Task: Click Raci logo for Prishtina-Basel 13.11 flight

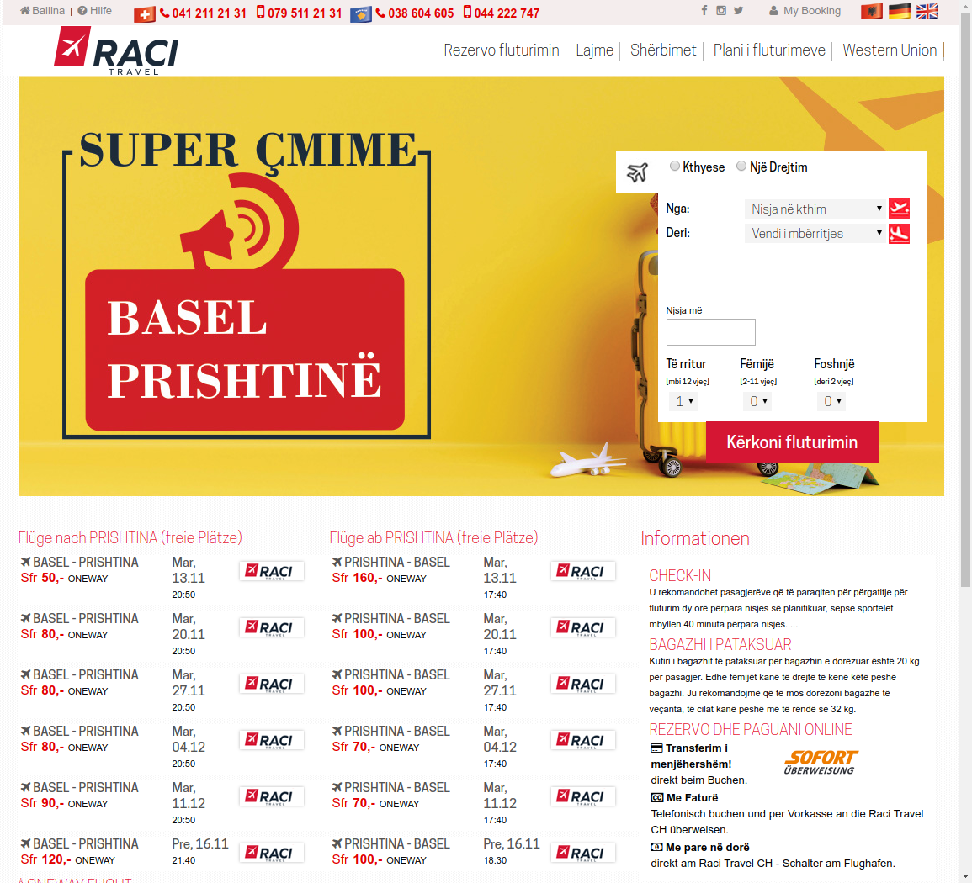Action: tap(582, 571)
